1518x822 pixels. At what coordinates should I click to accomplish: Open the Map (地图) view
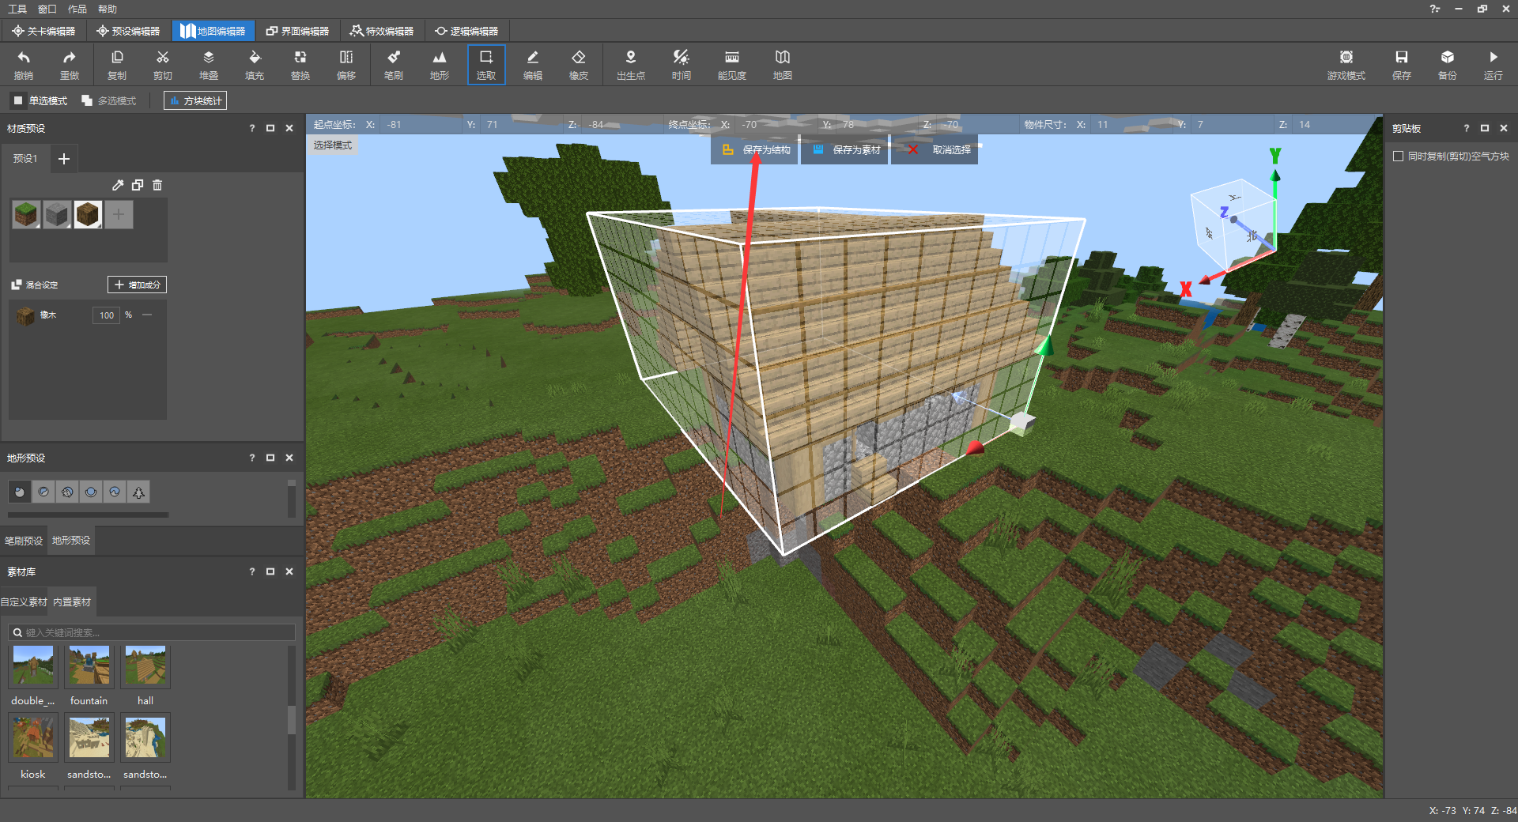(783, 65)
